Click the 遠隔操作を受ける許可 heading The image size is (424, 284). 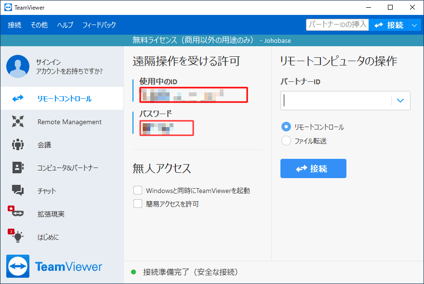(186, 61)
